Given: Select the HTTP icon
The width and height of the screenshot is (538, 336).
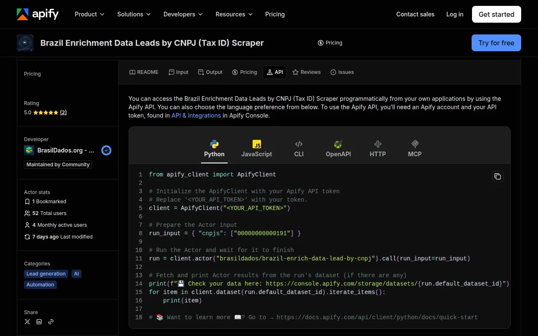Looking at the screenshot, I should click(x=378, y=144).
